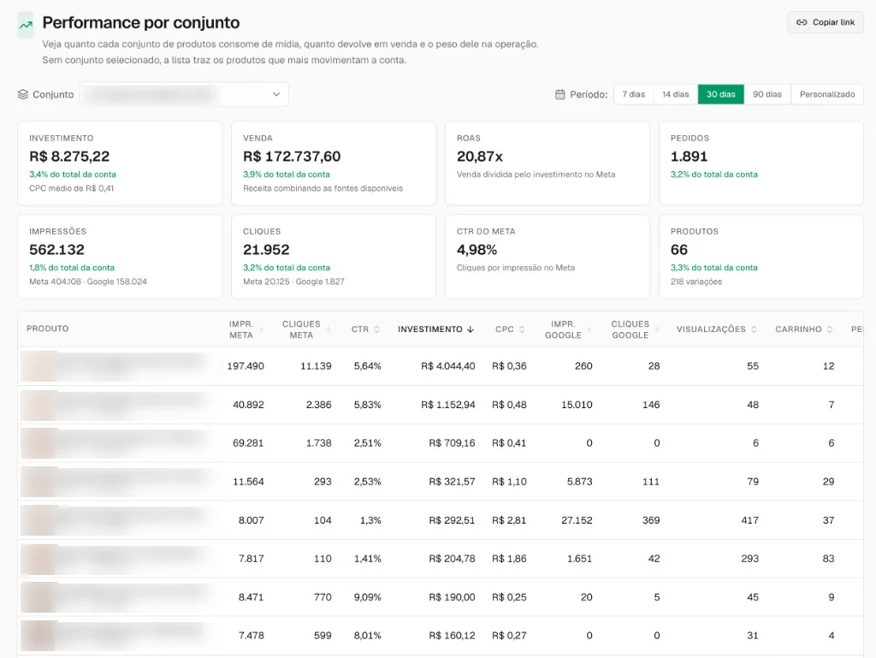Select the 90 dias period
This screenshot has width=876, height=658.
pyautogui.click(x=767, y=94)
